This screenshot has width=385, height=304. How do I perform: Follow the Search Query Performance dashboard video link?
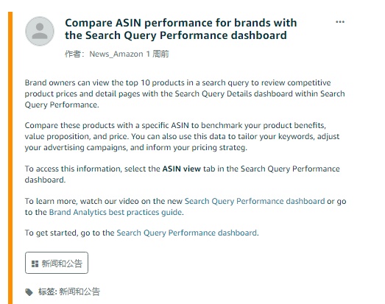click(x=255, y=201)
